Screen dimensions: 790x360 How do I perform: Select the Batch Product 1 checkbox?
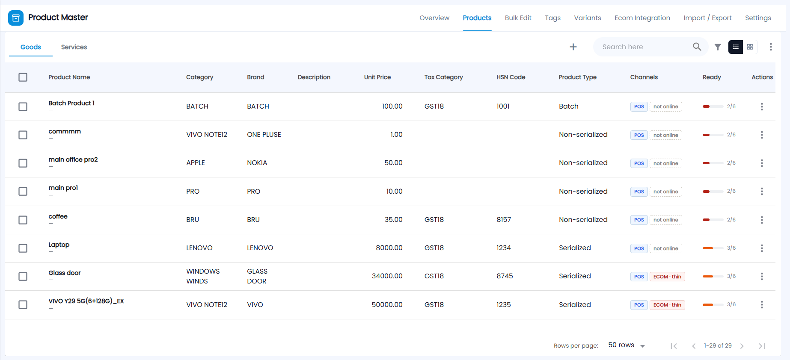[x=23, y=106]
